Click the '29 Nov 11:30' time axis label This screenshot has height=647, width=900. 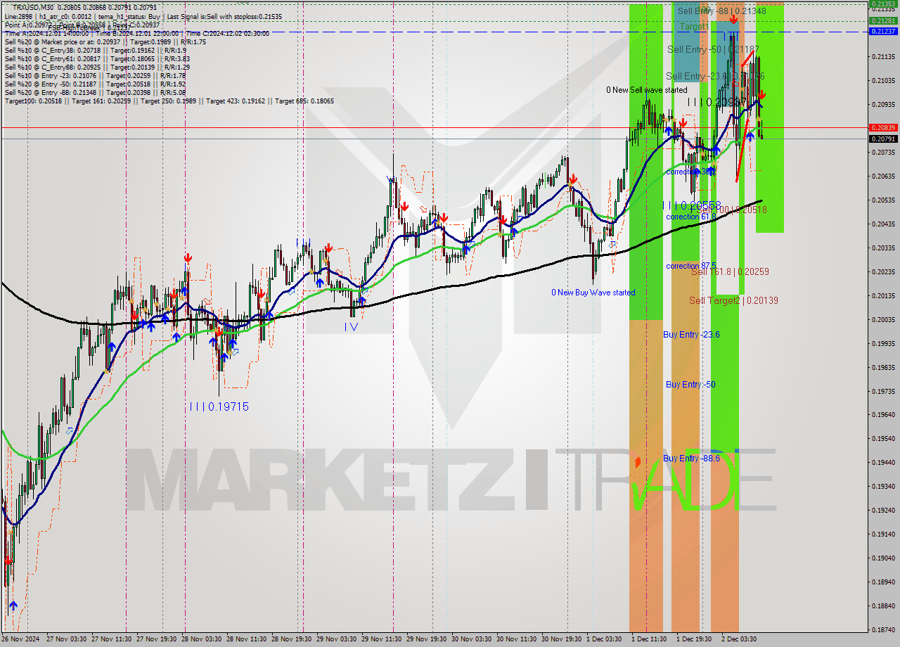[x=382, y=639]
